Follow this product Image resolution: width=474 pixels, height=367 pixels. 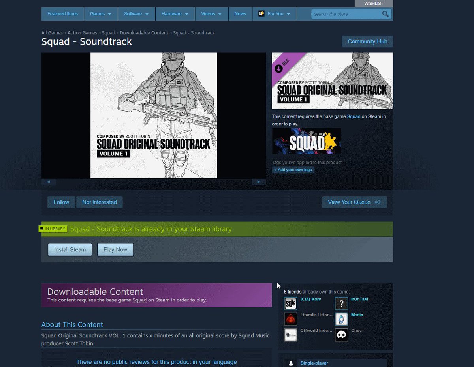(x=61, y=202)
